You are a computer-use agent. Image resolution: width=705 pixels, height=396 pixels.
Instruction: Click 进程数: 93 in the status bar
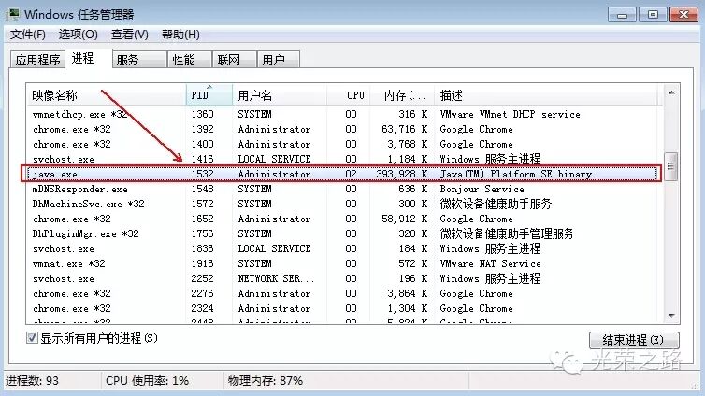tap(32, 381)
